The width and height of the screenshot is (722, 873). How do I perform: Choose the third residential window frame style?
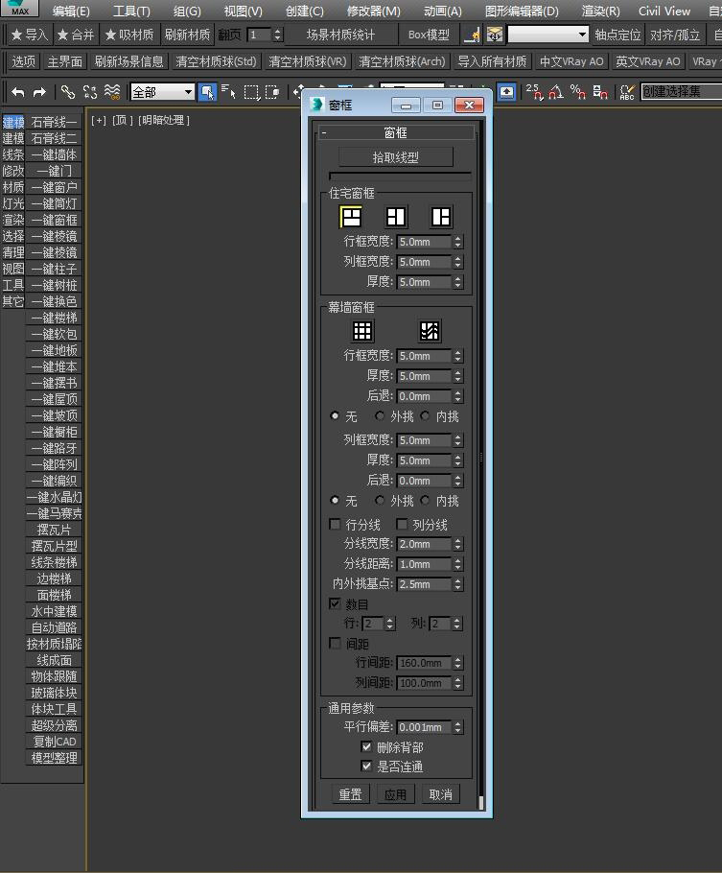click(x=440, y=217)
